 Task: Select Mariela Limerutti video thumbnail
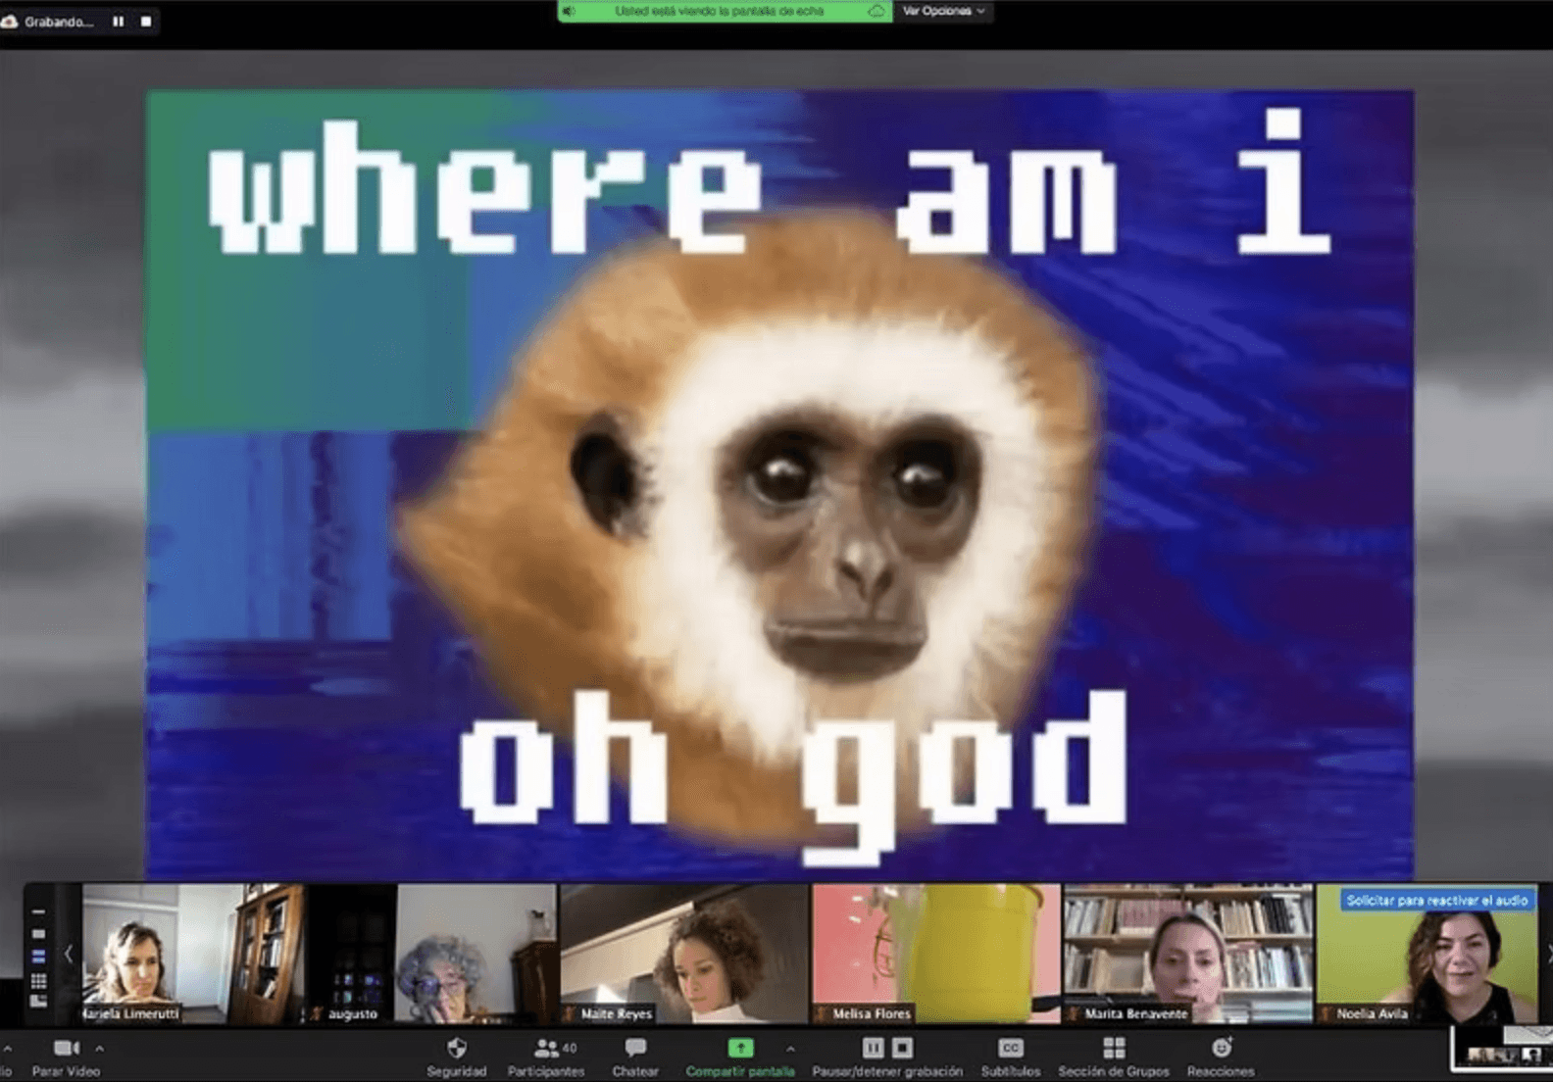coord(193,954)
